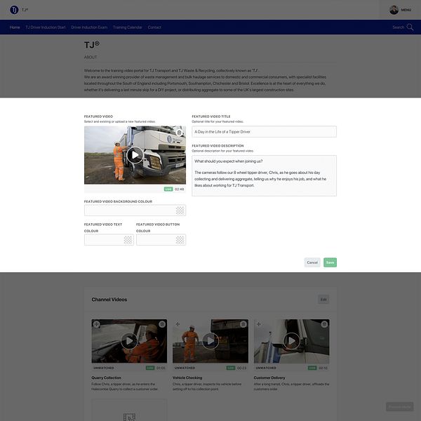The width and height of the screenshot is (421, 421).
Task: Open the Home nav item
Action: 15,27
